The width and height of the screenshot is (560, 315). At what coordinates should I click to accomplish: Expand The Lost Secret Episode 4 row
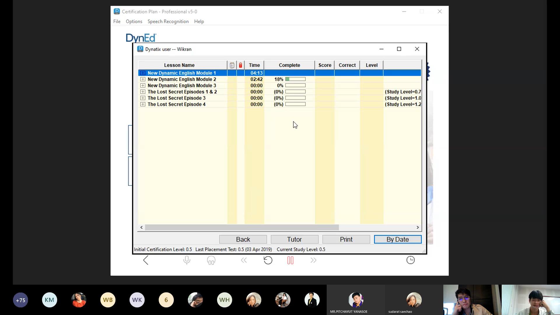[x=143, y=104]
